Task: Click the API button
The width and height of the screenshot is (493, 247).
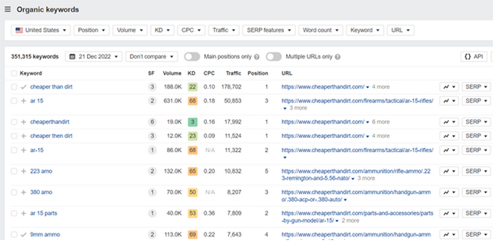Action: [474, 57]
